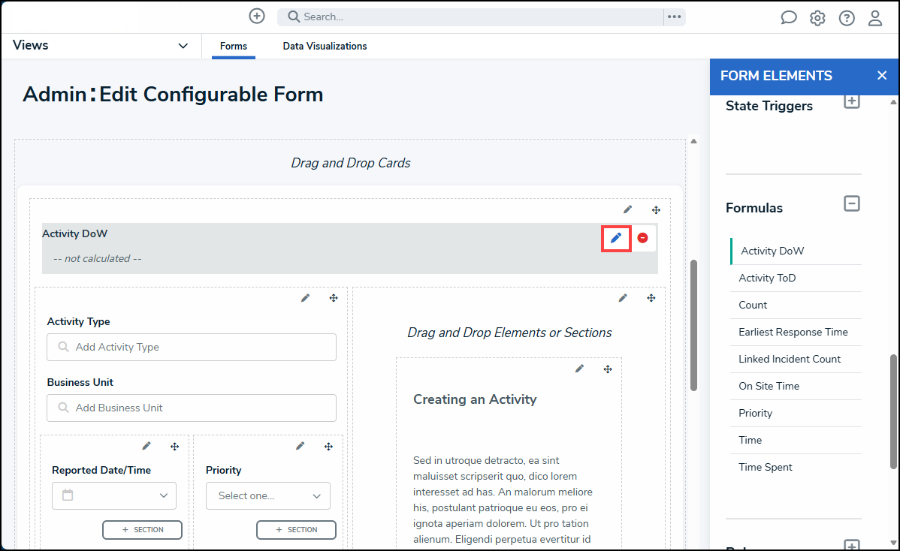Select the Earliest Response Time formula
The width and height of the screenshot is (900, 551).
tap(793, 332)
